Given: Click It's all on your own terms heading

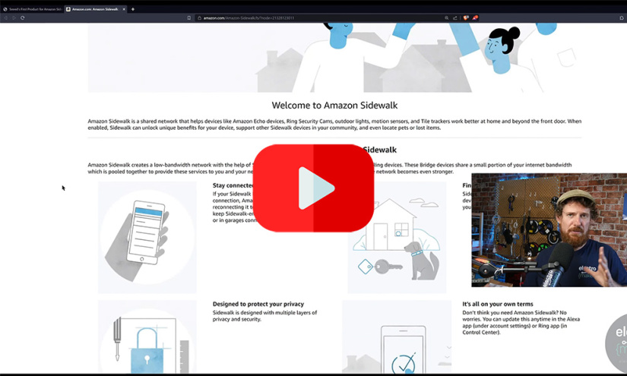Looking at the screenshot, I should pyautogui.click(x=498, y=304).
